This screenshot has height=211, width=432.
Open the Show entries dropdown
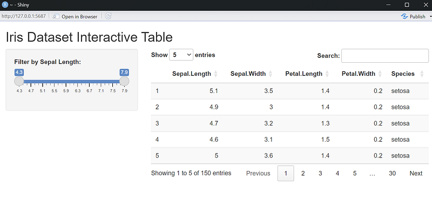tap(181, 55)
